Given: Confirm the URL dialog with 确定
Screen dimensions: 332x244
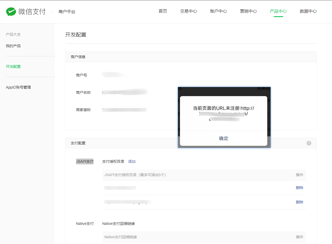Looking at the screenshot, I should (x=224, y=138).
